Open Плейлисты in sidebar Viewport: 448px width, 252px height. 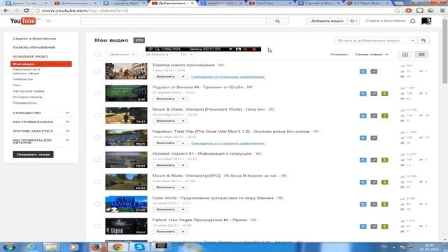23,79
